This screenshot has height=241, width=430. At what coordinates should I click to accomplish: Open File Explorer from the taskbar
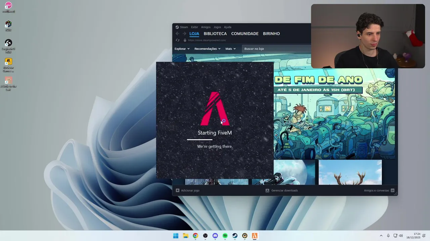(x=185, y=236)
